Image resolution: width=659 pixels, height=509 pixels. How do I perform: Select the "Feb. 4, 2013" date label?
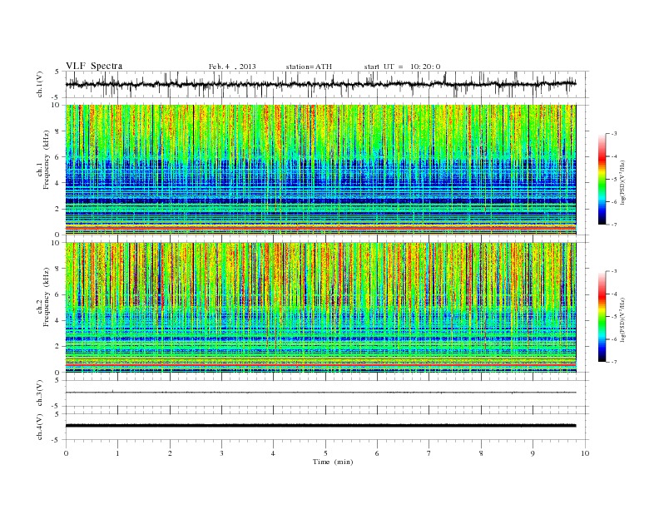232,67
